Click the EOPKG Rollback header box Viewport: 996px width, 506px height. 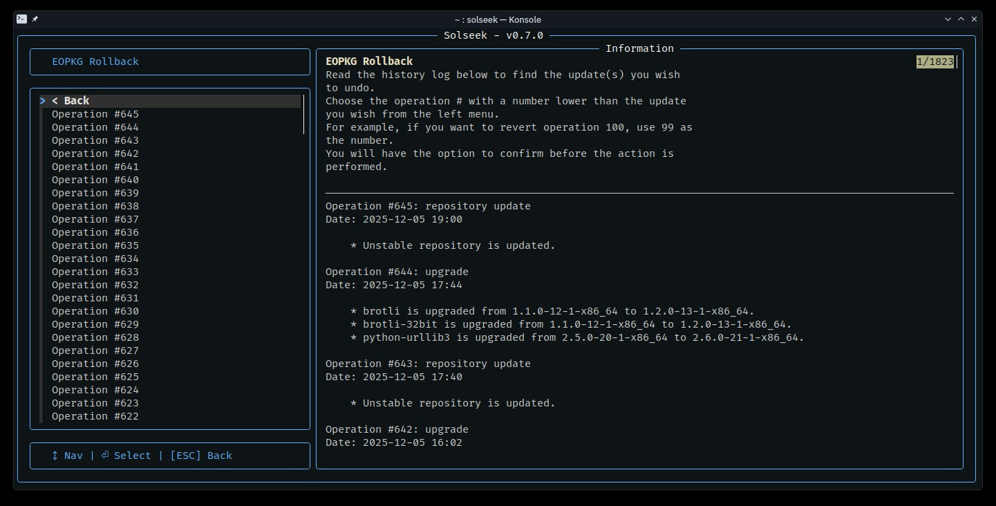click(x=169, y=62)
